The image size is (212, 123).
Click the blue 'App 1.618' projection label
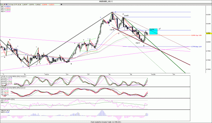pyautogui.click(x=196, y=47)
